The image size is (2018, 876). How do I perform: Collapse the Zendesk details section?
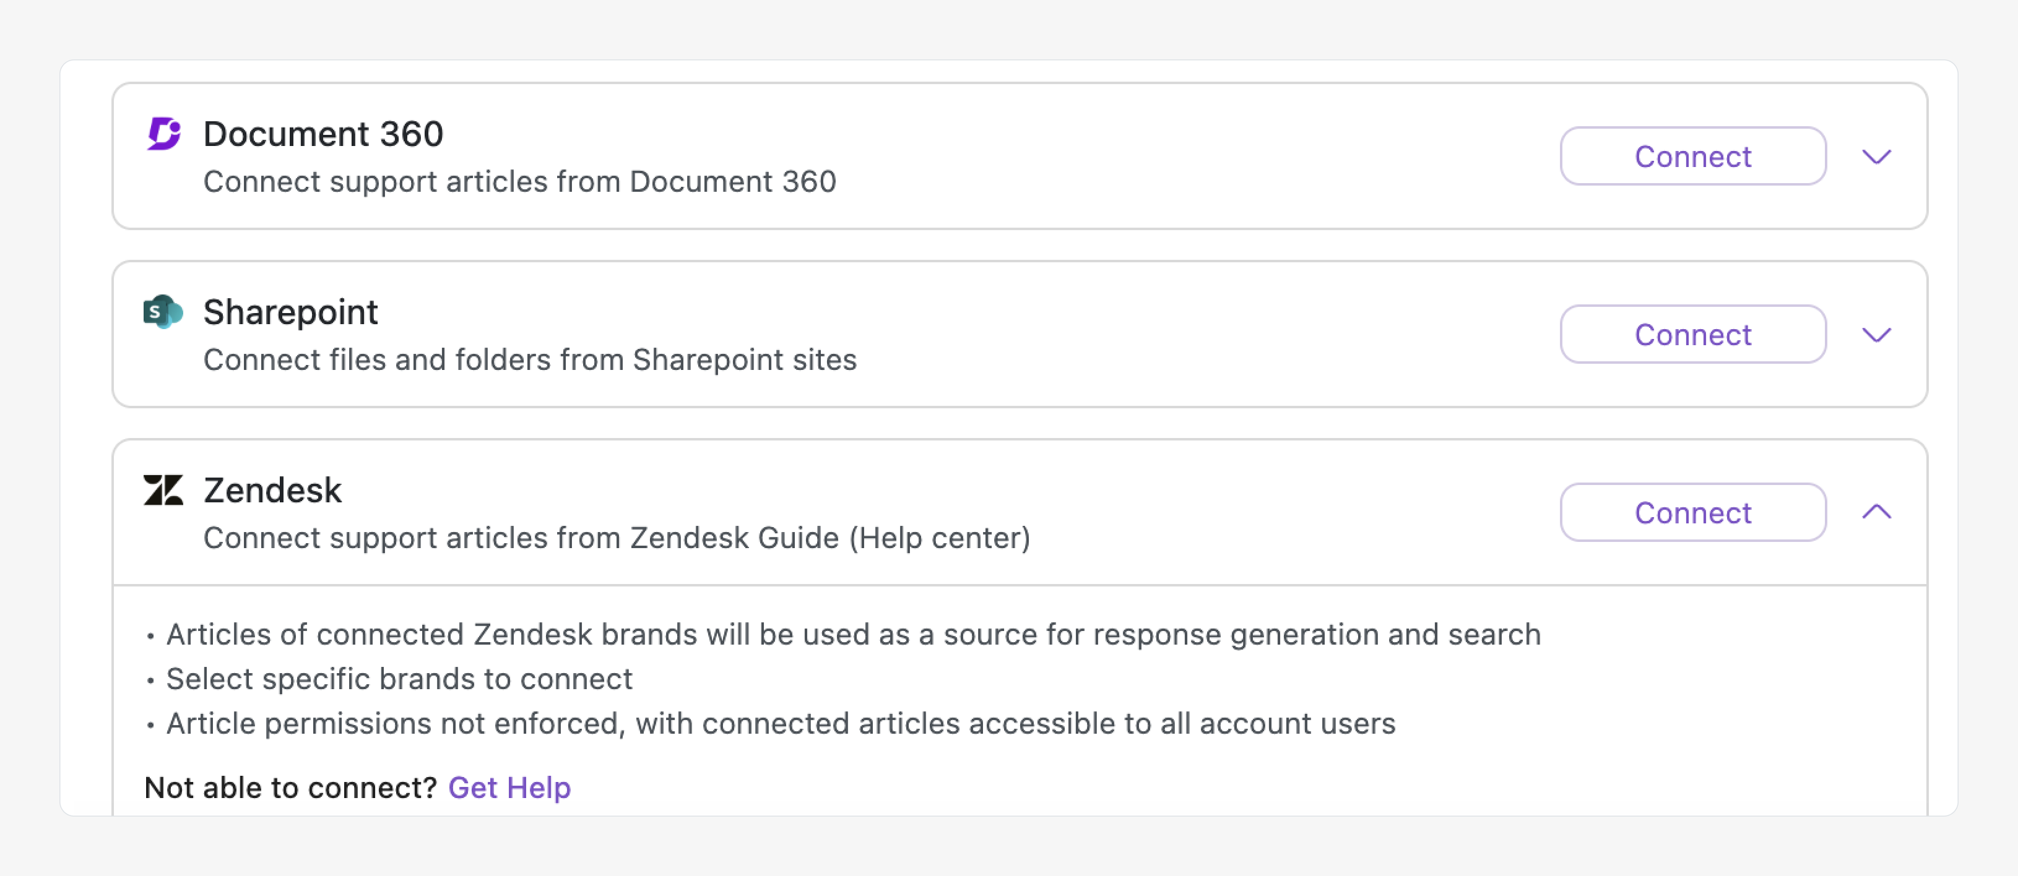pyautogui.click(x=1876, y=512)
